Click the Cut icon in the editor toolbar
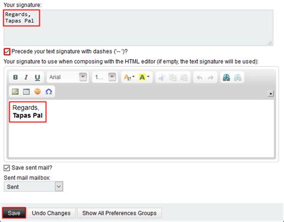This screenshot has width=284, height=222. tap(162, 78)
